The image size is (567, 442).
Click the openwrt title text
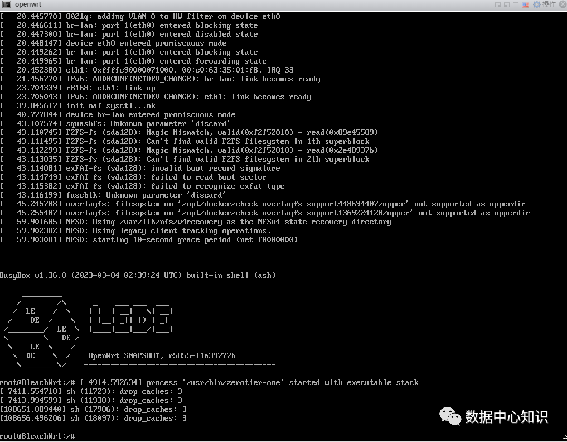click(28, 4)
